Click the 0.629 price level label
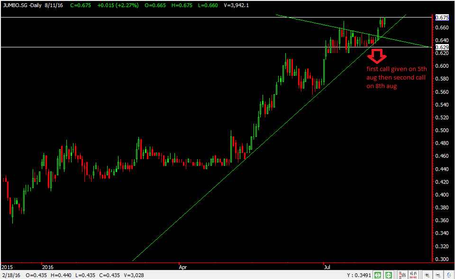 pos(442,47)
